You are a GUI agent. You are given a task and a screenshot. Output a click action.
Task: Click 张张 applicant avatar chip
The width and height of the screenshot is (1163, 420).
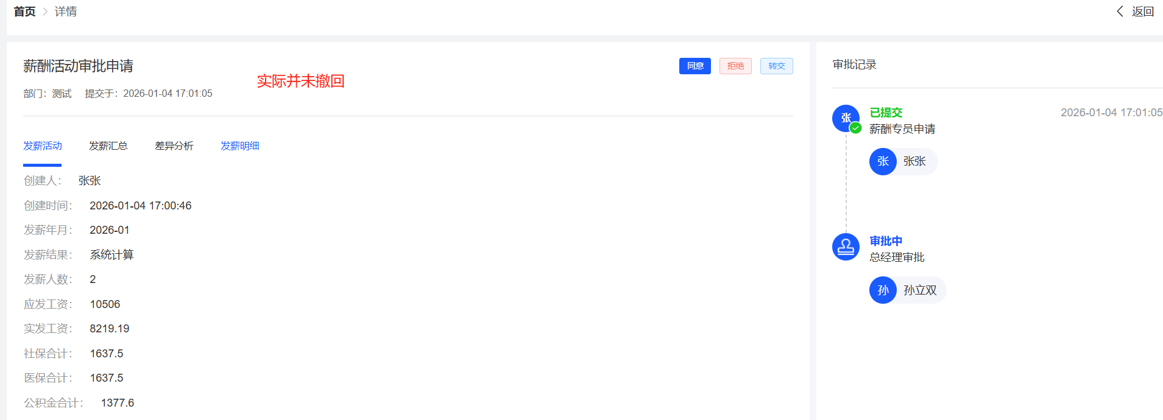click(x=903, y=161)
